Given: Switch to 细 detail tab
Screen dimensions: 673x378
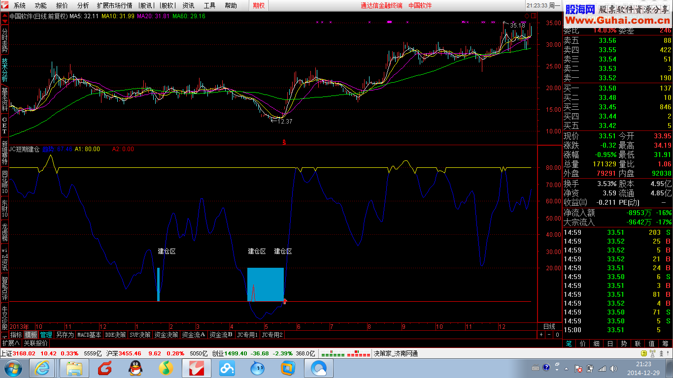Looking at the screenshot, I should click(x=597, y=344).
